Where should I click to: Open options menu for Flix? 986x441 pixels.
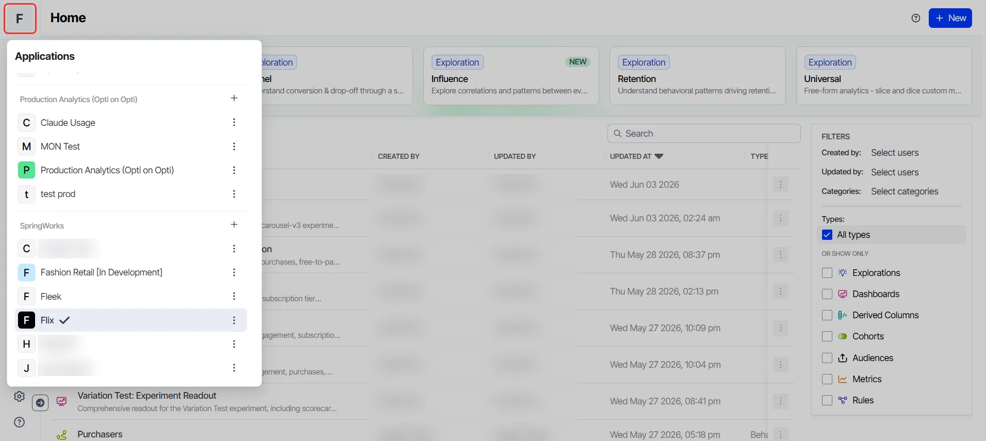point(234,320)
